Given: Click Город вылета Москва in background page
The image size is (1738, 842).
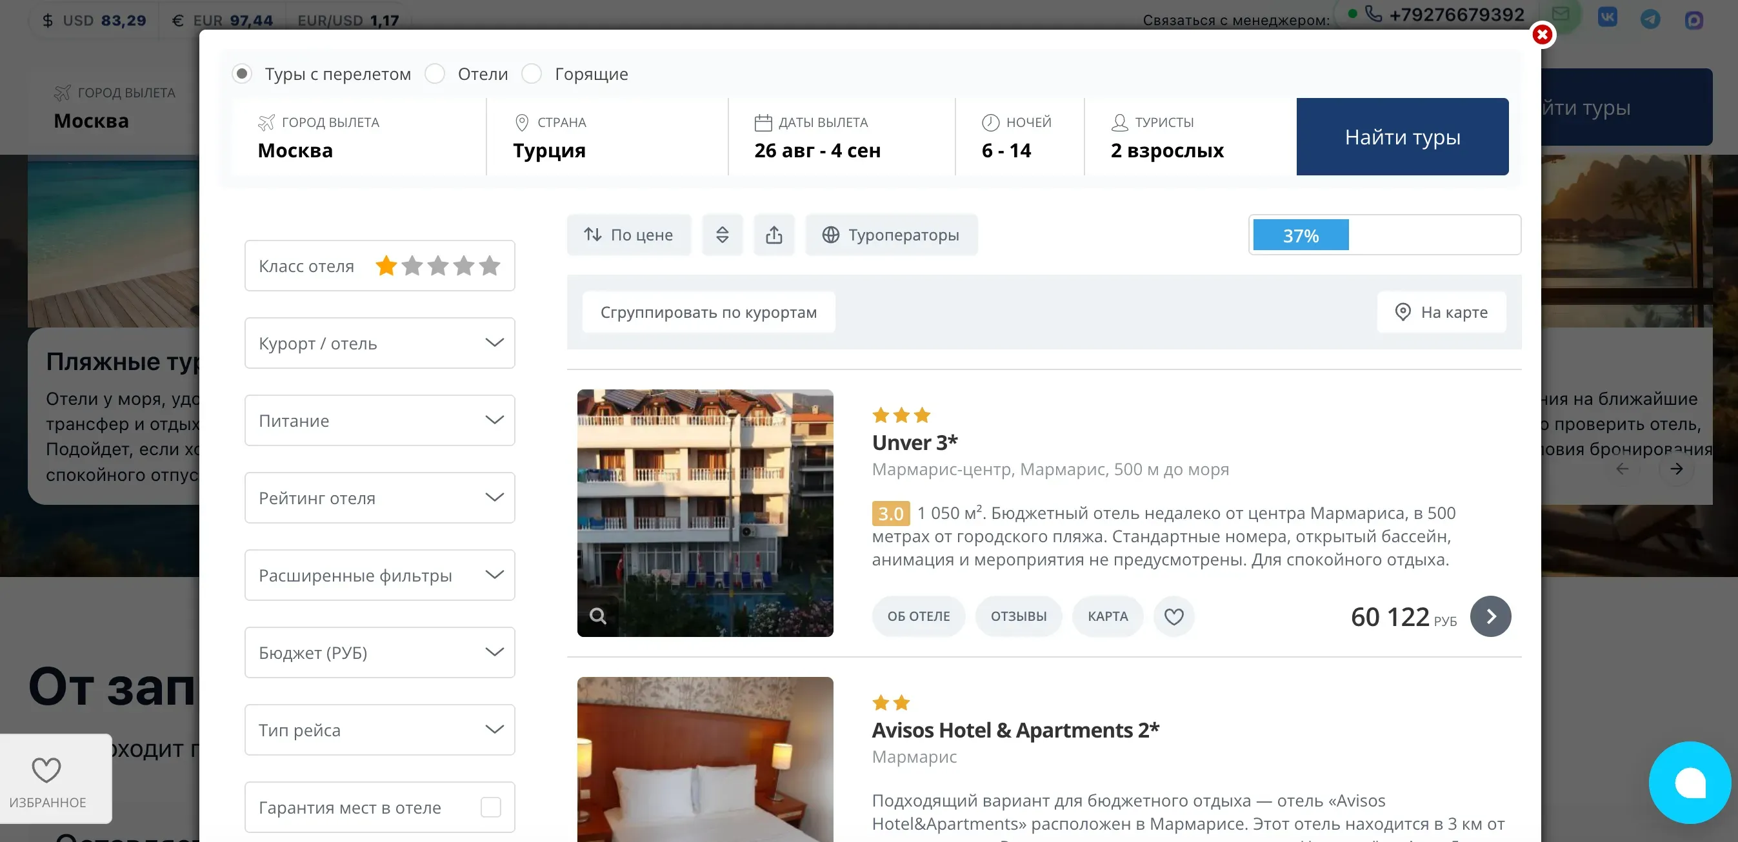Looking at the screenshot, I should (x=114, y=106).
